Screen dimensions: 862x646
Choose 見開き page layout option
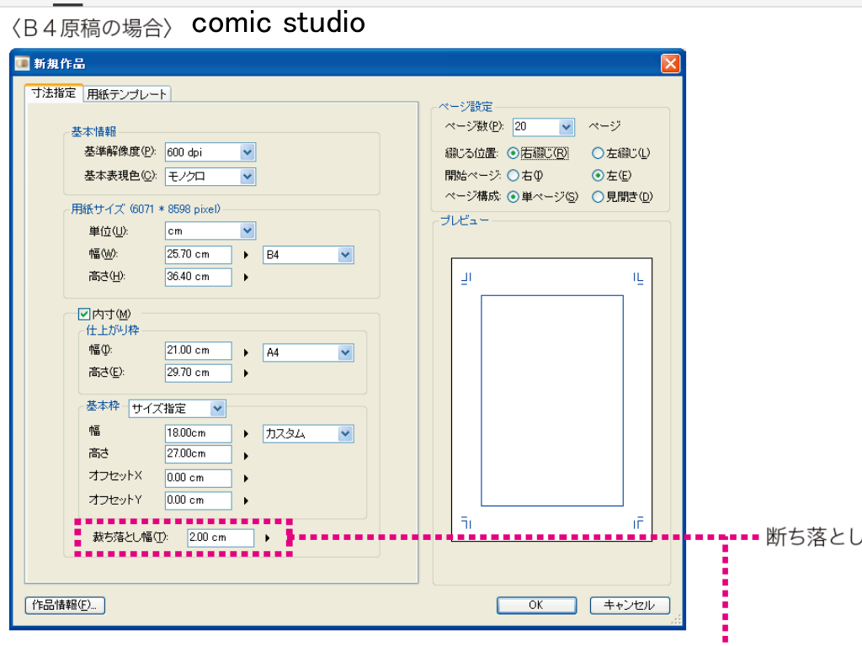[x=598, y=197]
